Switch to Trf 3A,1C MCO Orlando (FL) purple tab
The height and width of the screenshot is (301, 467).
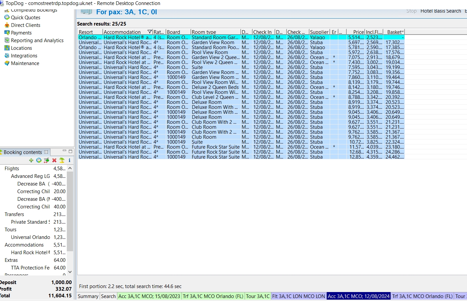pos(422,296)
